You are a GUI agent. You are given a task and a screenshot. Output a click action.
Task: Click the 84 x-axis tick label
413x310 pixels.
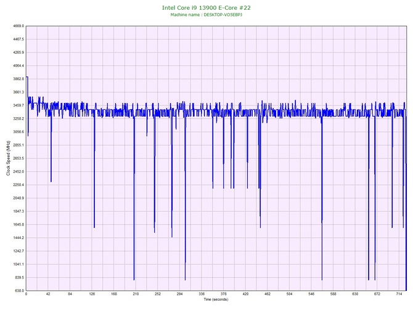[x=70, y=294]
